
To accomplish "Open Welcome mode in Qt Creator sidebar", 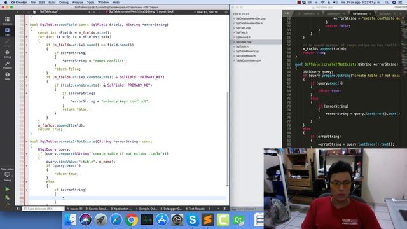I will 7,20.
